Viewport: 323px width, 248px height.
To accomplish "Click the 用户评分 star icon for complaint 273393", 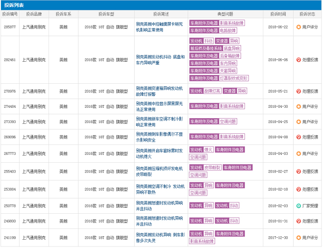I will [x=299, y=122].
